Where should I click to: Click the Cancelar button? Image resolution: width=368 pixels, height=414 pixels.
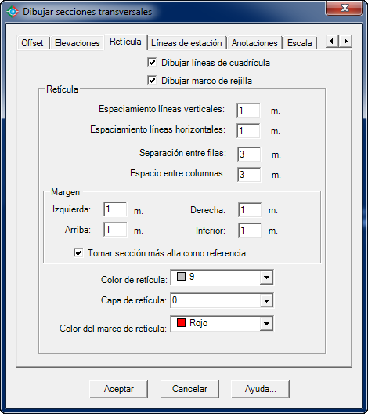point(189,389)
